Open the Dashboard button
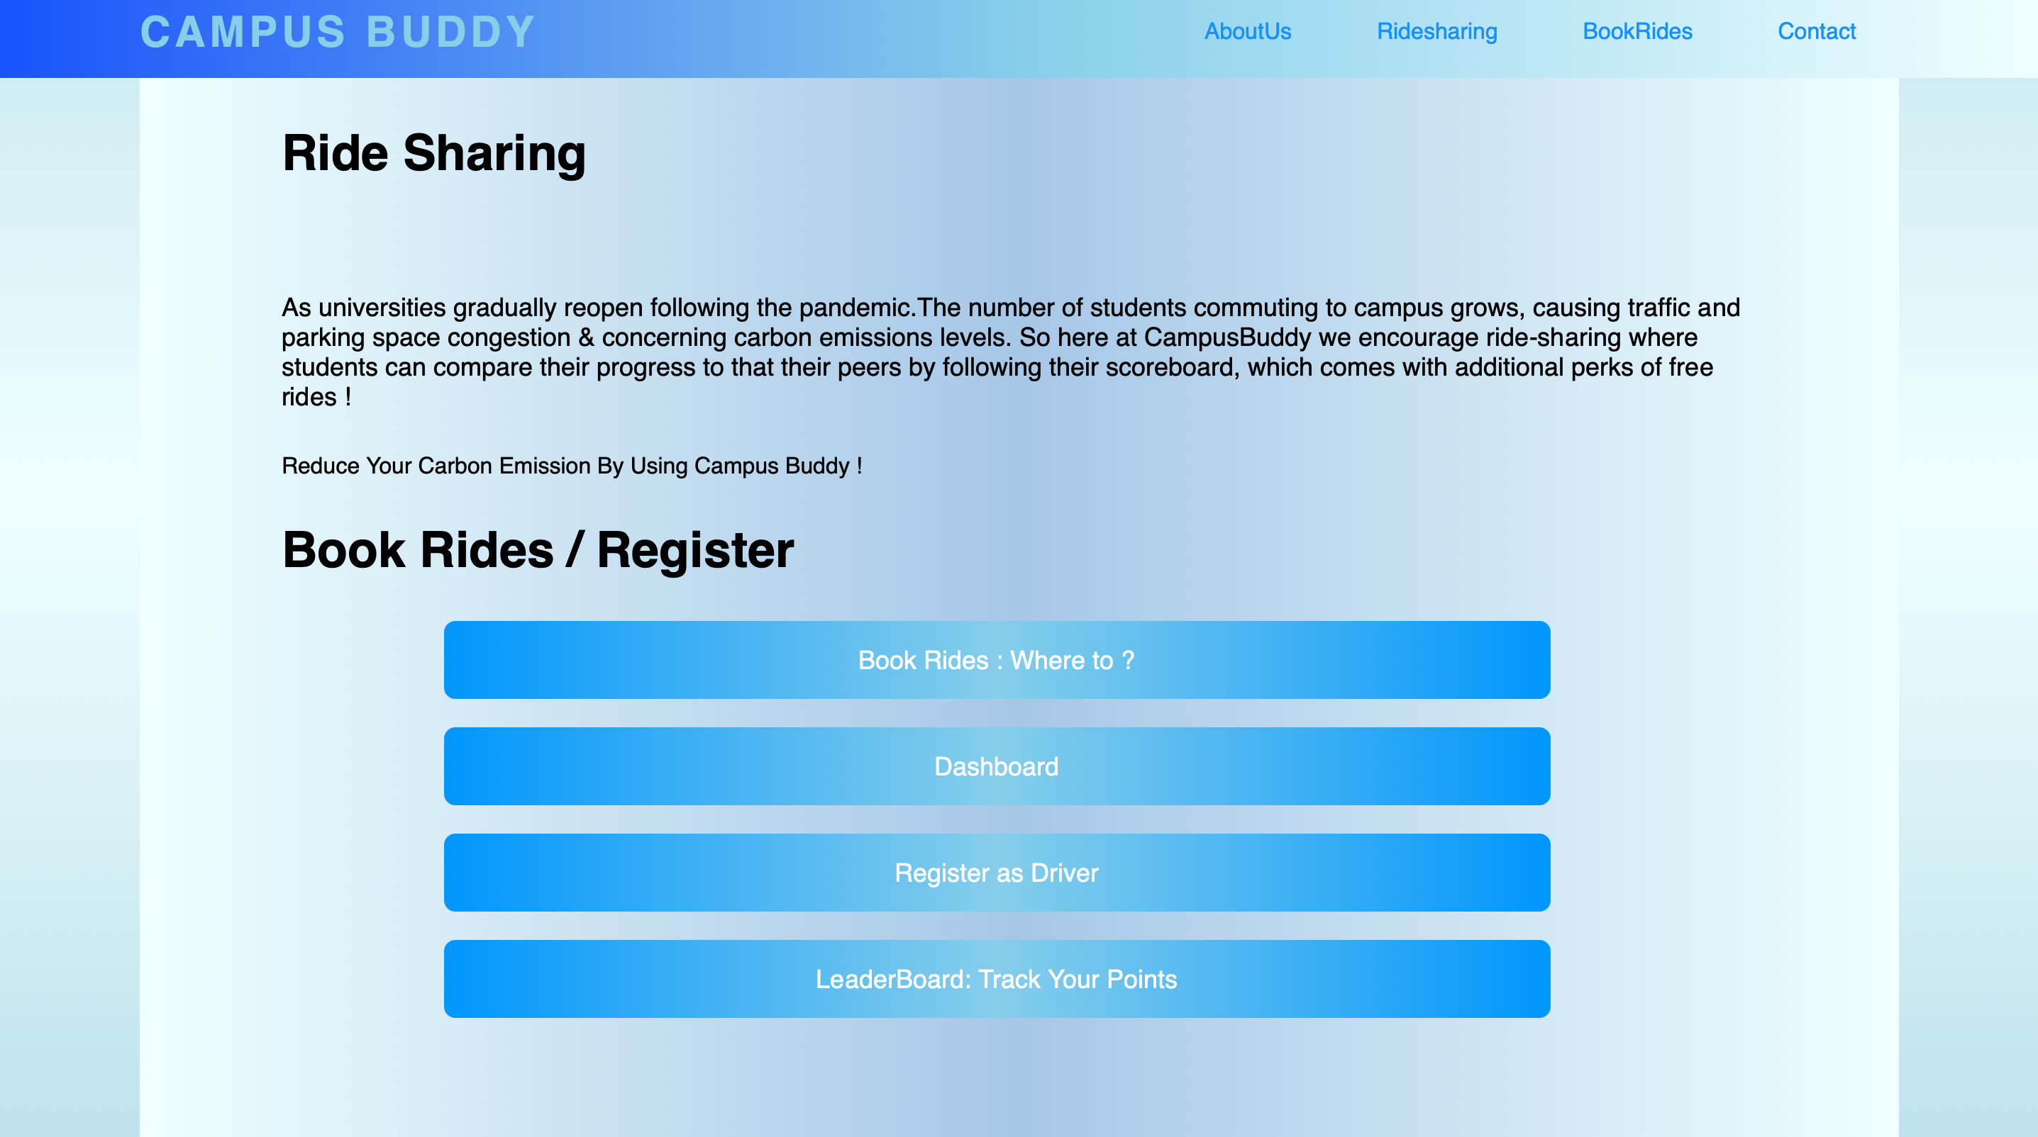This screenshot has width=2038, height=1137. click(x=996, y=766)
